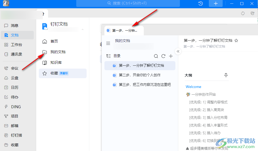
Task: Open DING in the left sidebar
Action: point(16,107)
